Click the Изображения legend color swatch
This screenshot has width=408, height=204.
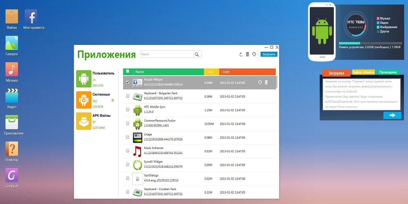pyautogui.click(x=378, y=27)
